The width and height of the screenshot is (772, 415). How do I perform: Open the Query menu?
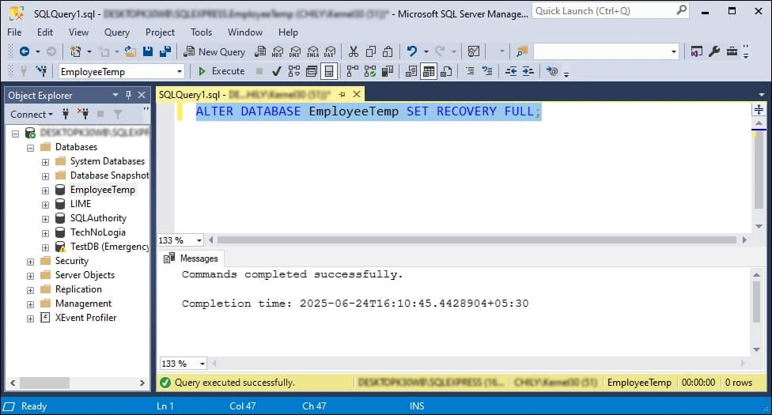117,32
